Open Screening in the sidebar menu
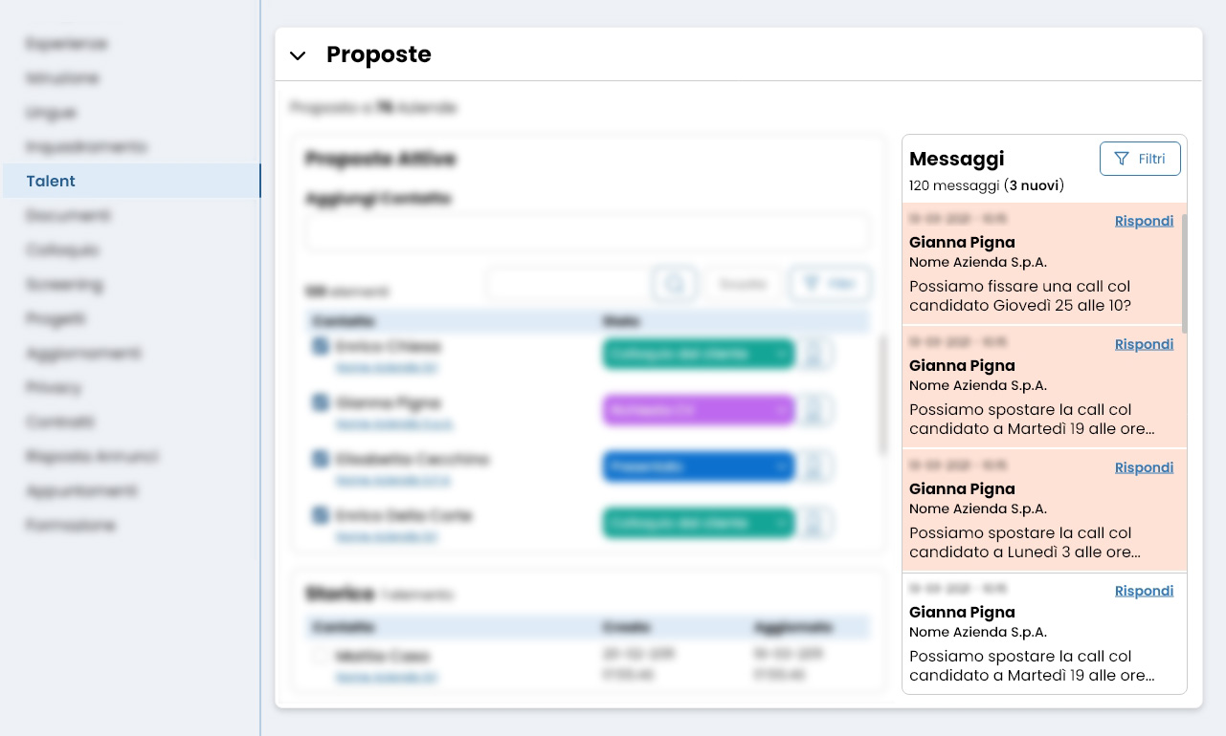1226x736 pixels. (x=65, y=285)
